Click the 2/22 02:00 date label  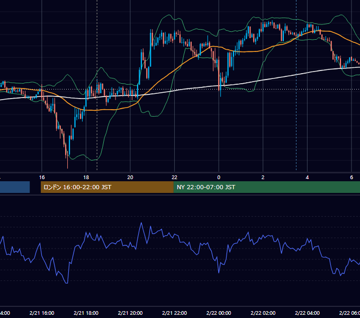[263, 313]
